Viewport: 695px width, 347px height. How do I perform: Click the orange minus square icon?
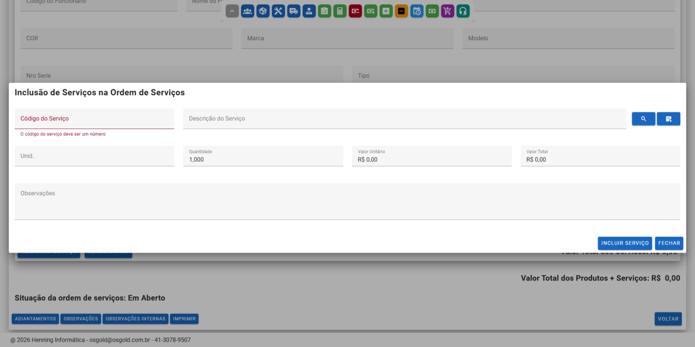click(x=401, y=11)
